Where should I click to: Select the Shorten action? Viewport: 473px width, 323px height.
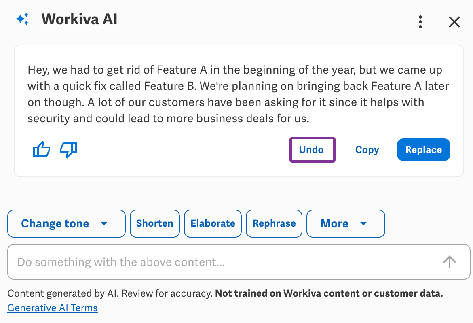click(155, 223)
